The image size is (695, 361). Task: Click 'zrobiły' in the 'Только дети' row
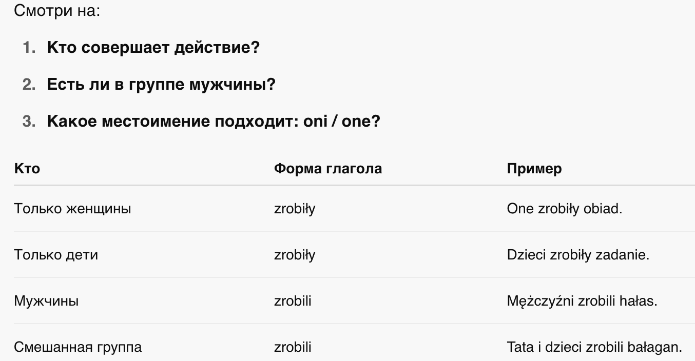295,255
